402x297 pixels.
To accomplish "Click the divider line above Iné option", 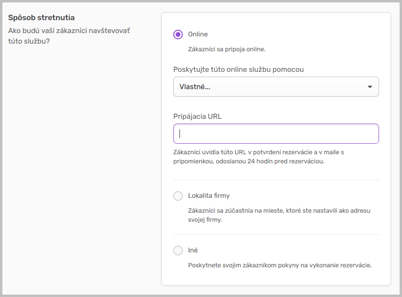I will [x=276, y=235].
